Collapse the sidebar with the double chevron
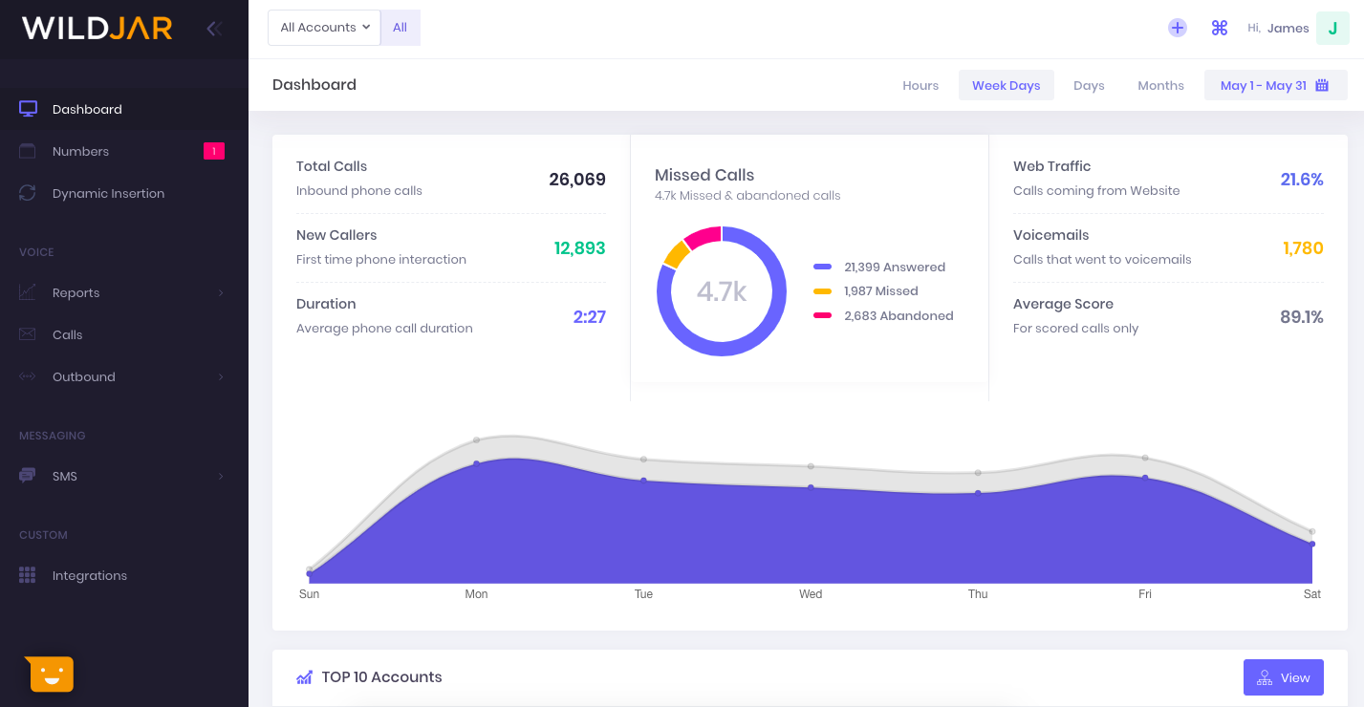Viewport: 1364px width, 707px height. pyautogui.click(x=213, y=28)
